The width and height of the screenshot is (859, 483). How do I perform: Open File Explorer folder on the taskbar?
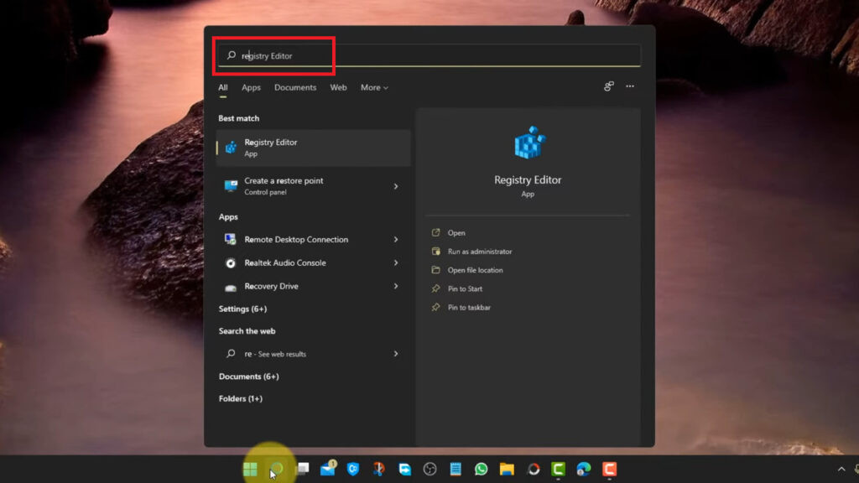[508, 470]
